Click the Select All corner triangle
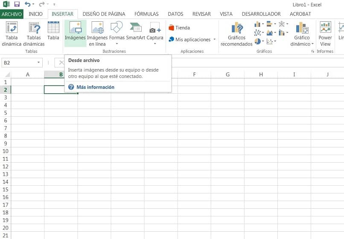The width and height of the screenshot is (344, 239). point(7,75)
